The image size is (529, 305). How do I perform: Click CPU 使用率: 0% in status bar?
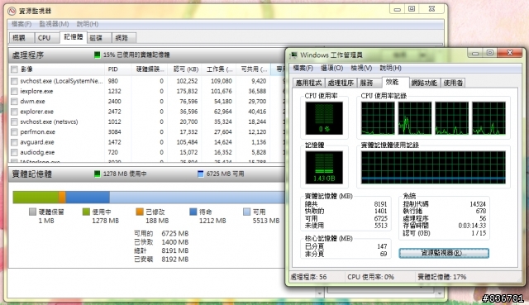[370, 277]
